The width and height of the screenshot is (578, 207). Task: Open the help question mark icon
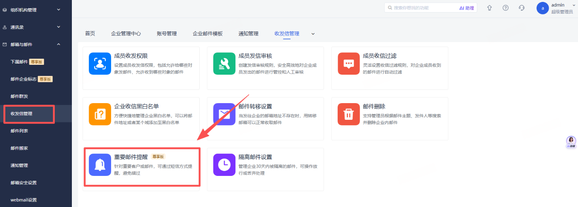point(505,8)
